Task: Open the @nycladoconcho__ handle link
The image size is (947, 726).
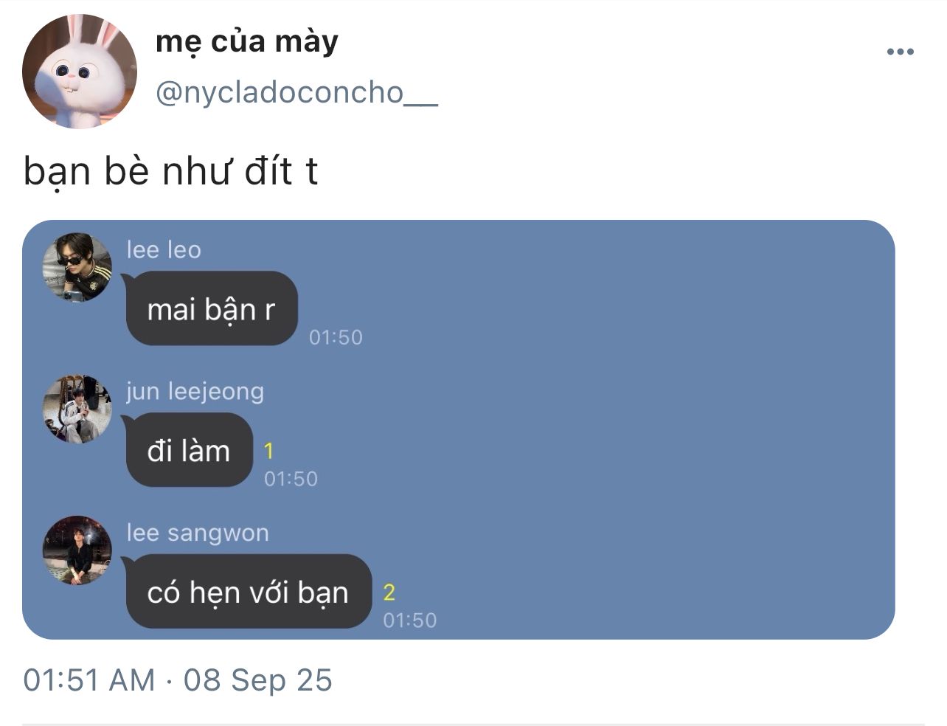Action: pyautogui.click(x=297, y=93)
